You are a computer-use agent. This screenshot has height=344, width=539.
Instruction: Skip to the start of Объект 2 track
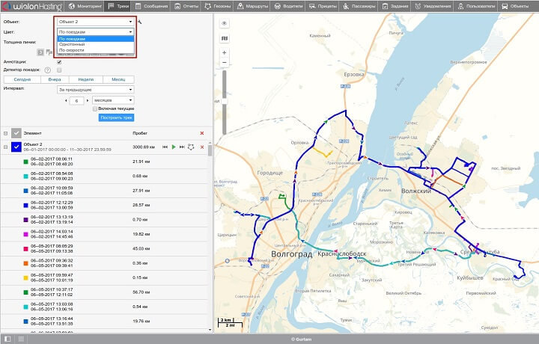165,147
